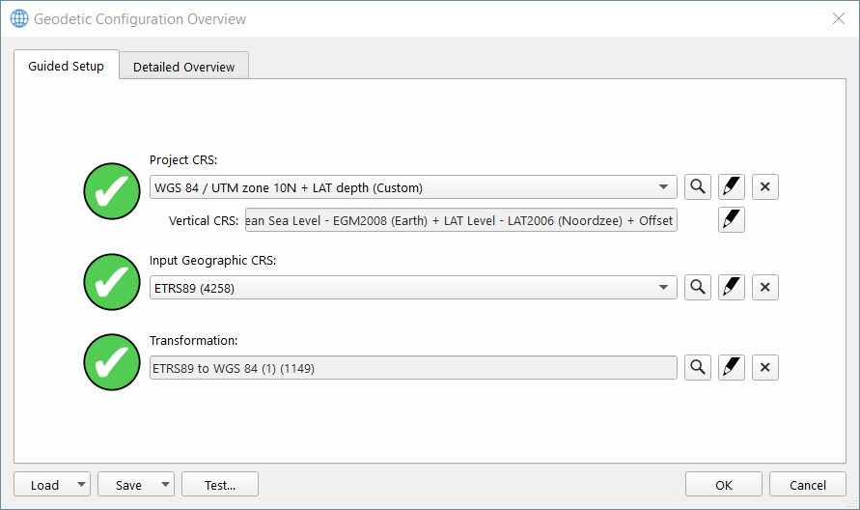The image size is (860, 510).
Task: Edit the Vertical CRS
Action: tap(732, 221)
